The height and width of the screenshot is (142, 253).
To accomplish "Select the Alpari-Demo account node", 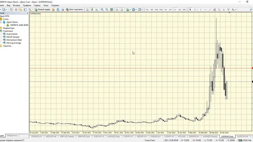I will pyautogui.click(x=12, y=22).
